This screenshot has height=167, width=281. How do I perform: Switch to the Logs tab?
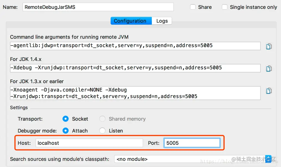162,21
